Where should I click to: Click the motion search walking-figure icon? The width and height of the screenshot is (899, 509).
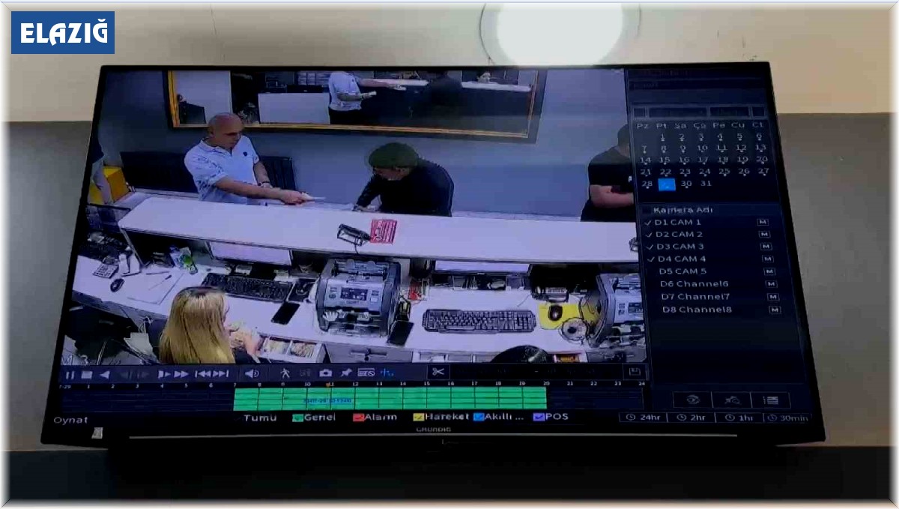(x=285, y=373)
